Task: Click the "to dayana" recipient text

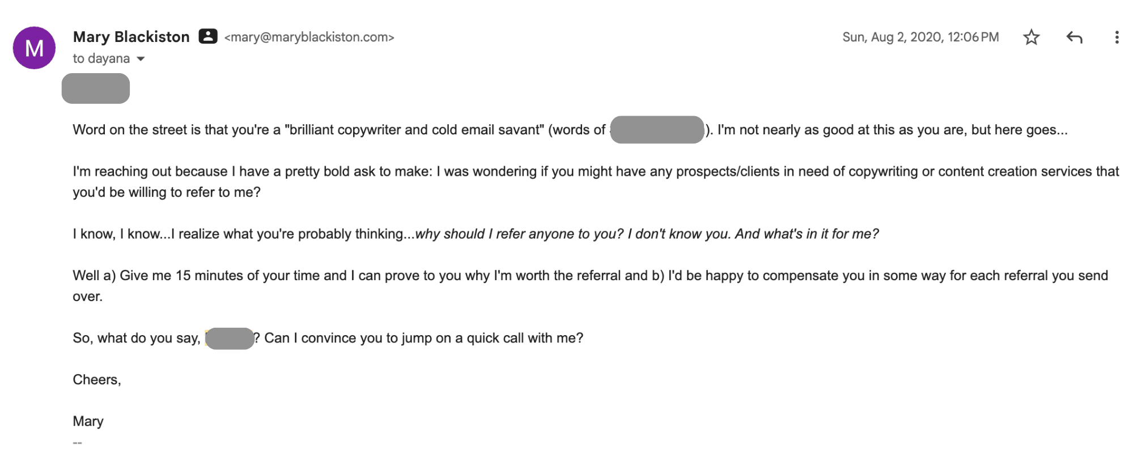Action: coord(101,59)
